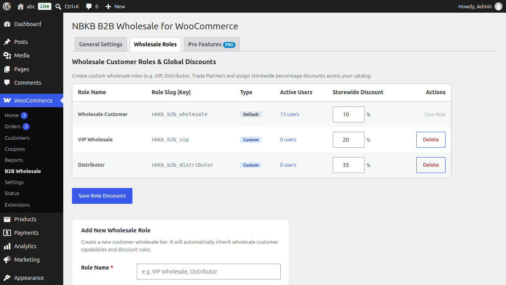This screenshot has width=506, height=285.
Task: Click the WooCommerce logo icon
Action: (7, 101)
